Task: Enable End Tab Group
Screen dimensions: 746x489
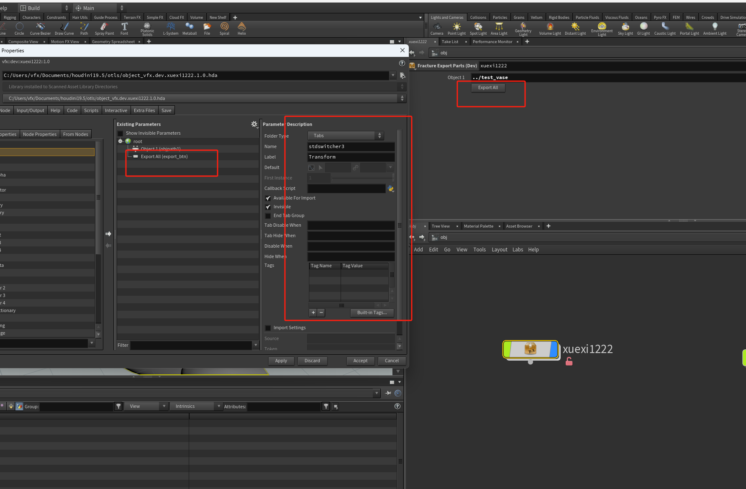Action: coord(268,215)
